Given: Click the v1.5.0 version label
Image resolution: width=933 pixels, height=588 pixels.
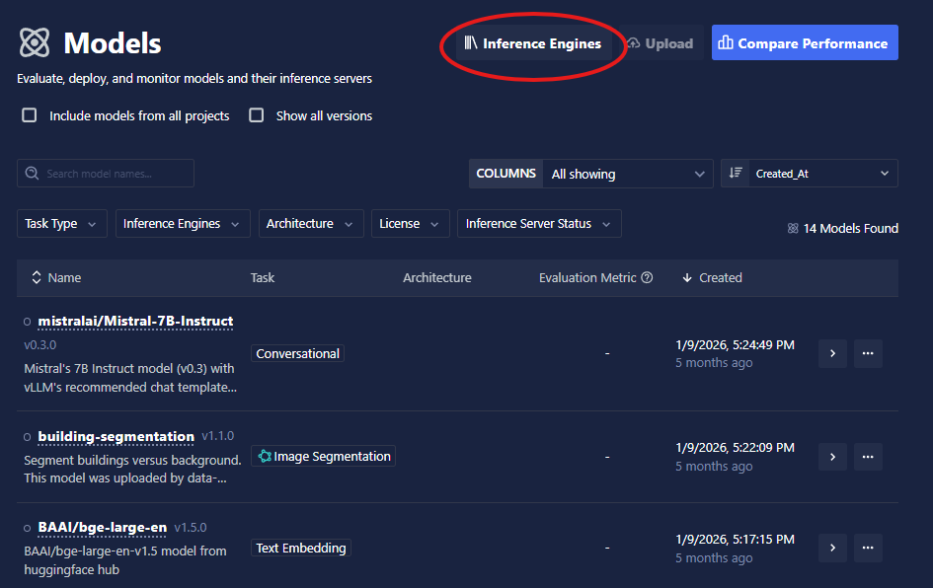Looking at the screenshot, I should 191,528.
